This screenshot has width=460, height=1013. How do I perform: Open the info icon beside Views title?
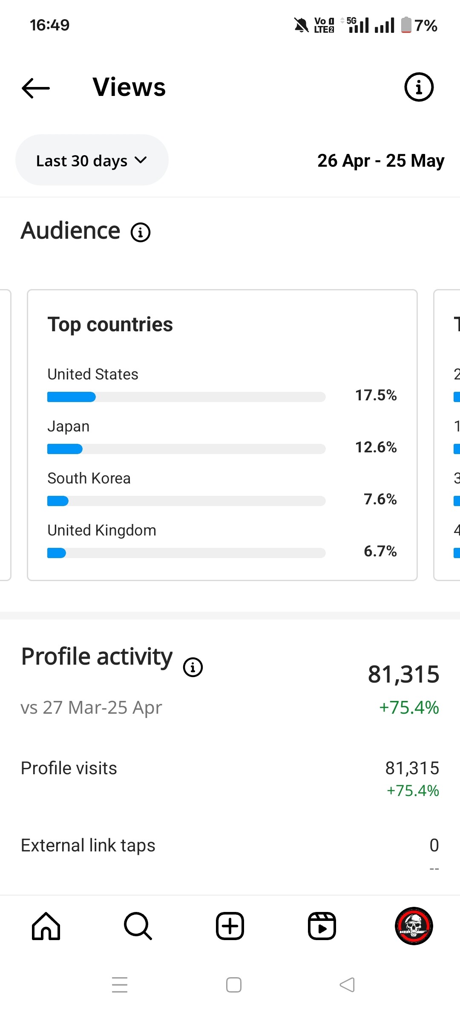tap(419, 87)
